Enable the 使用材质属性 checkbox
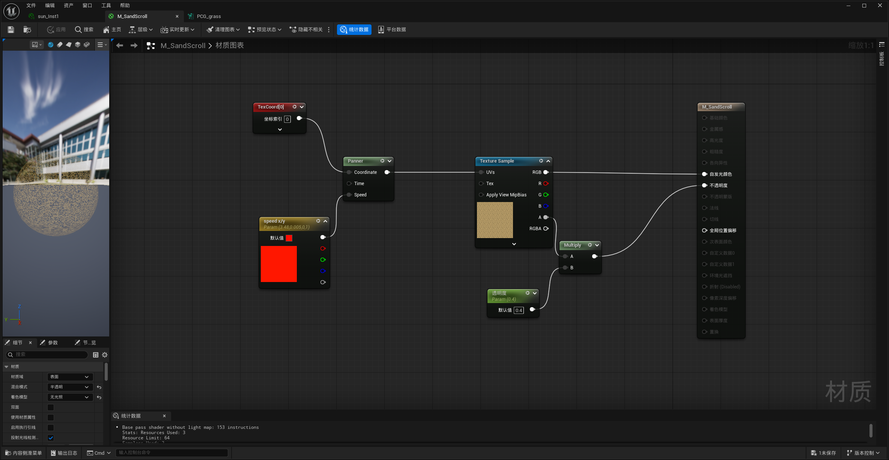The height and width of the screenshot is (460, 889). 51,418
